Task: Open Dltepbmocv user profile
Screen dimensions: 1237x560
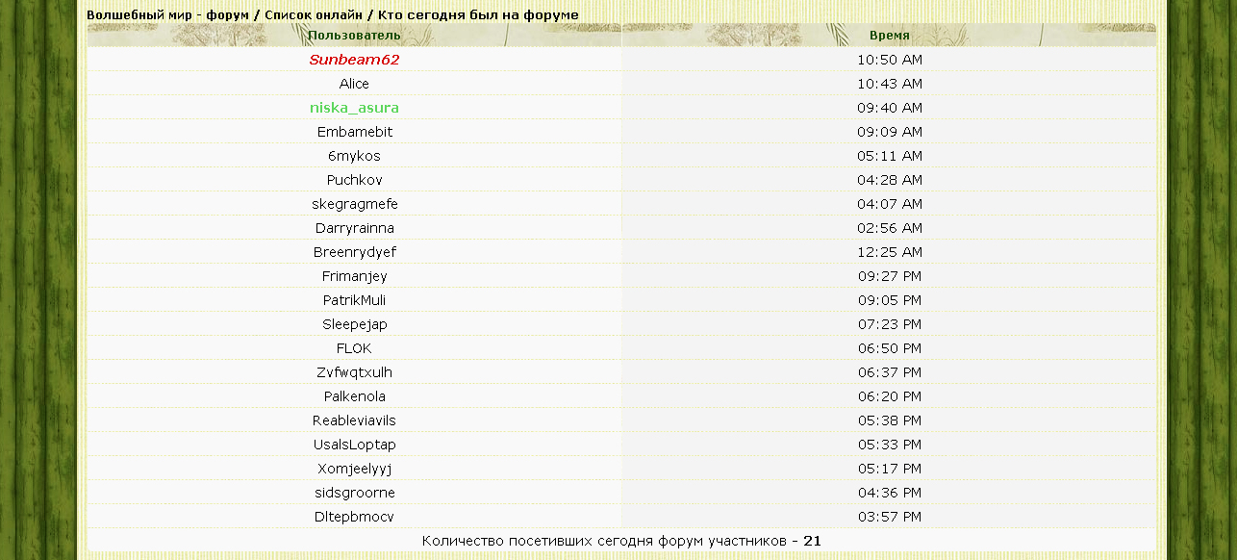Action: [x=354, y=517]
